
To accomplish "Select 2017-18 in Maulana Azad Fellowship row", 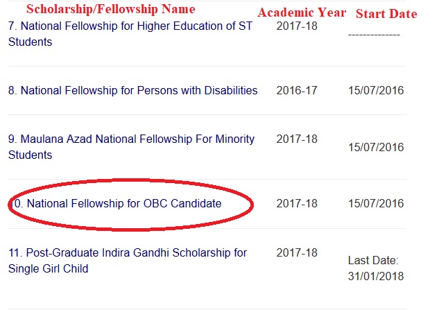I will pos(297,139).
